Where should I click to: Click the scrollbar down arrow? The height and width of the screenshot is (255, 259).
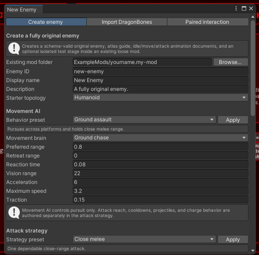click(x=253, y=251)
